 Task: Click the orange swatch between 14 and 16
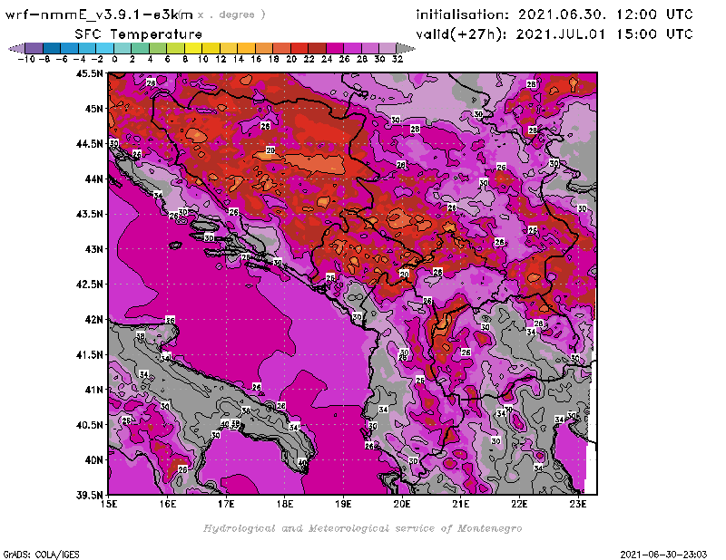246,49
